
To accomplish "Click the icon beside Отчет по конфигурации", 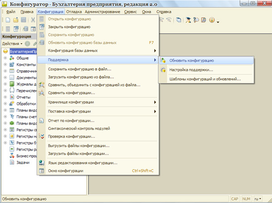I will (x=42, y=120).
